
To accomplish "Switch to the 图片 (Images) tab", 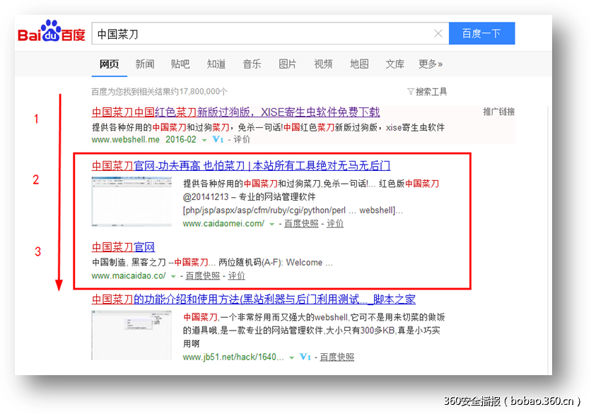I will 287,64.
